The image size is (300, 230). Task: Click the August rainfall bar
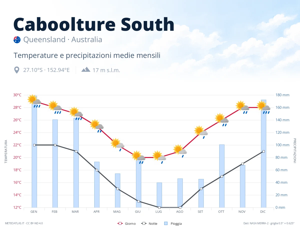tap(180, 193)
